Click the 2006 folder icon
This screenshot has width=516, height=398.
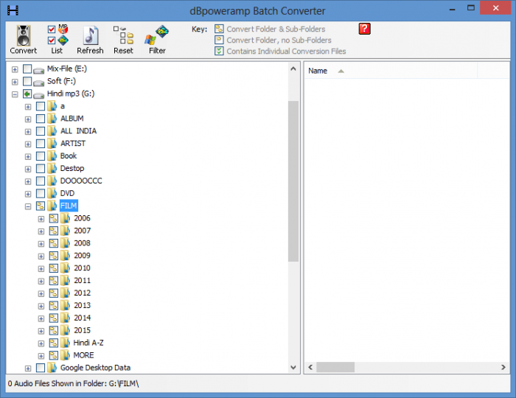click(66, 218)
